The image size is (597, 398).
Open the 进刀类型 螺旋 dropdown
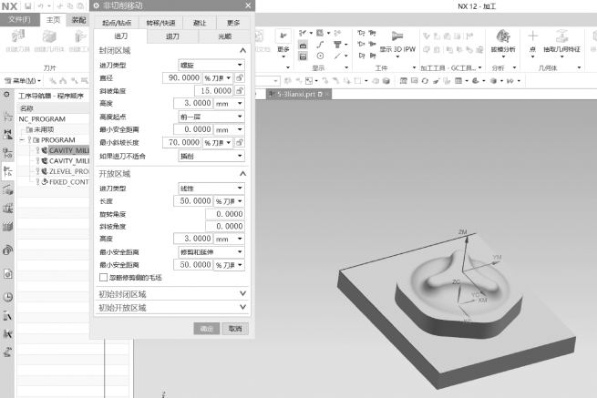[211, 66]
